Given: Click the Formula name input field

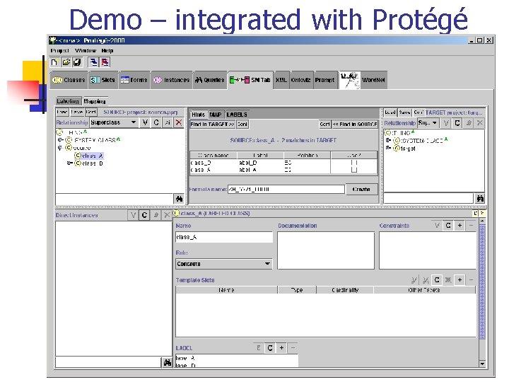Looking at the screenshot, I should pos(286,190).
